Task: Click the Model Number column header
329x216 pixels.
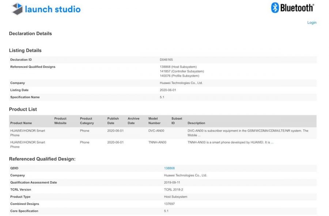Action: pos(154,121)
